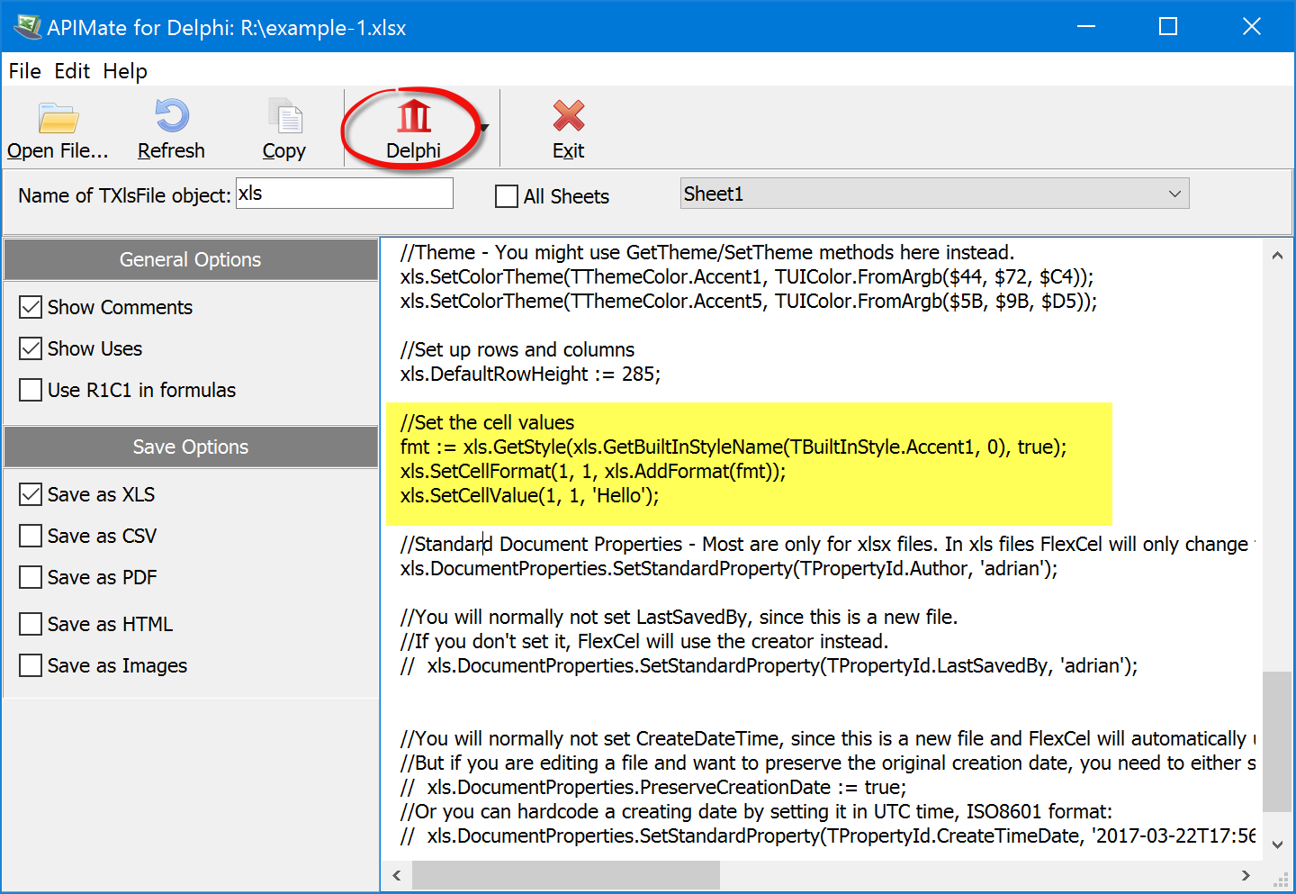1296x894 pixels.
Task: Click the fmt := xls.GetStyle line
Action: [x=733, y=447]
